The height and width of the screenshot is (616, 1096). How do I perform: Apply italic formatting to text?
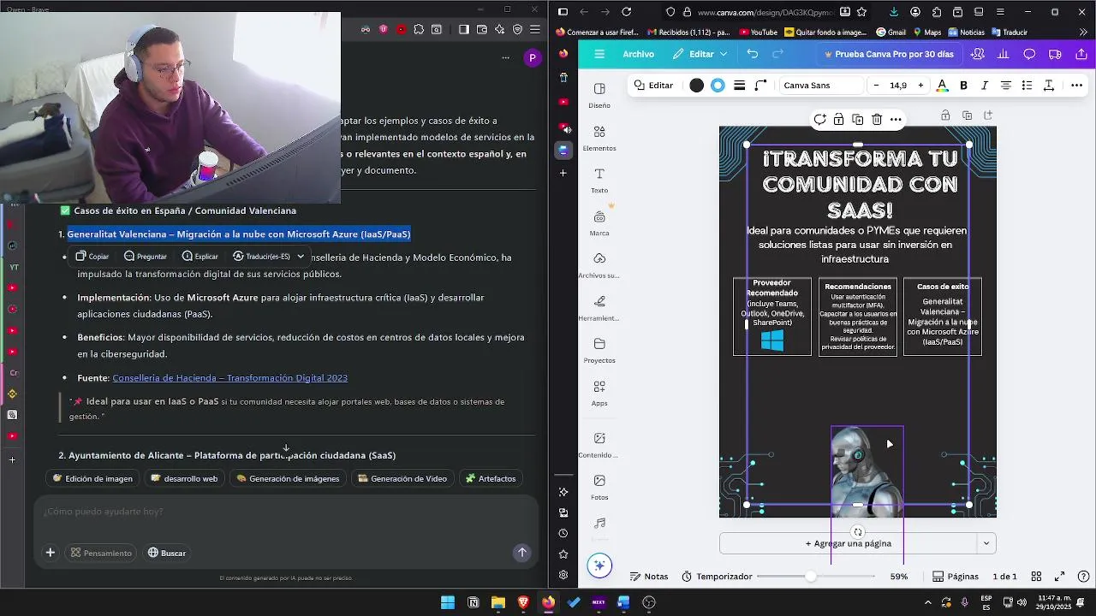point(985,86)
